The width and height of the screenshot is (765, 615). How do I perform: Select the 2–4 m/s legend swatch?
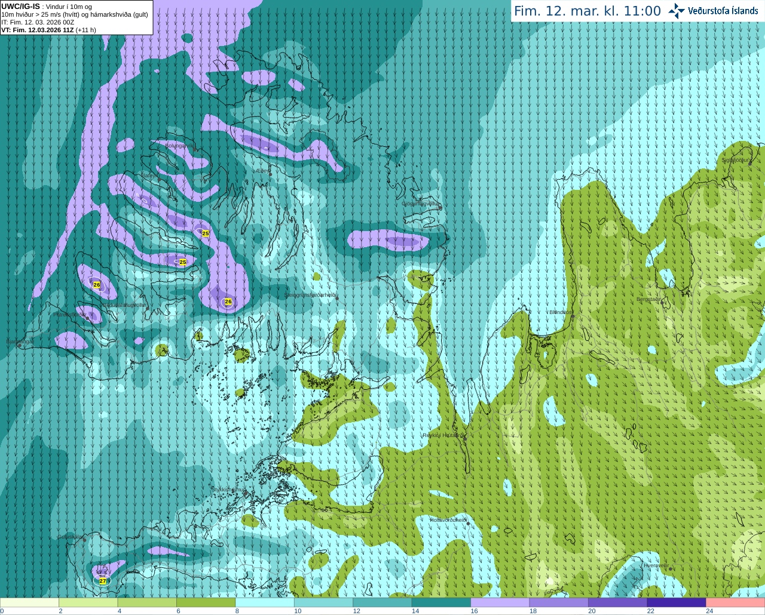88,602
